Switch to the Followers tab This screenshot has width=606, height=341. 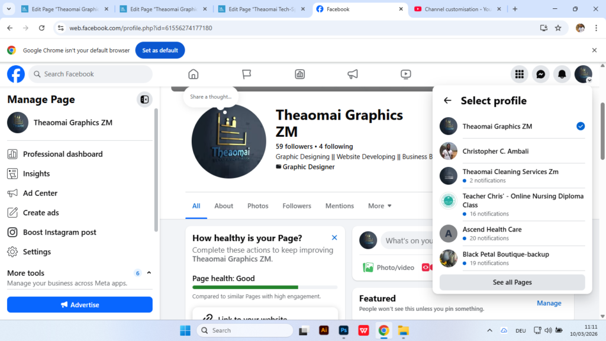click(296, 206)
